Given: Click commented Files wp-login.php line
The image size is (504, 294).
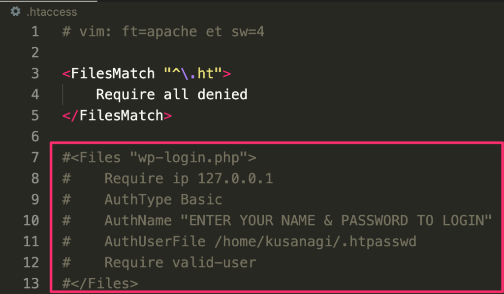Looking at the screenshot, I should pyautogui.click(x=159, y=158).
